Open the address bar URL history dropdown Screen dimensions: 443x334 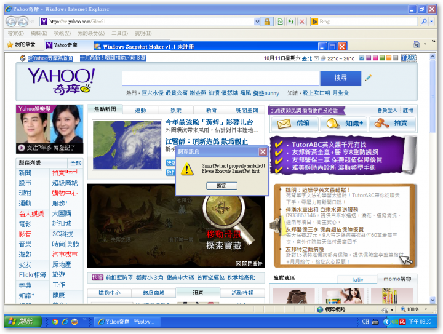[x=257, y=22]
